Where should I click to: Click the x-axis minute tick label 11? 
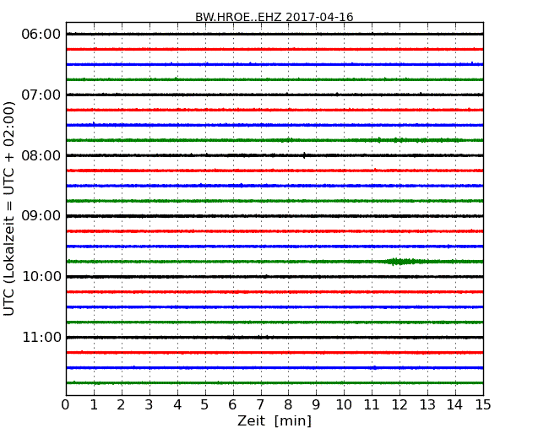point(372,405)
